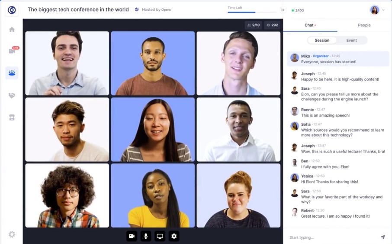Collapse the right chat side panel

point(283,10)
